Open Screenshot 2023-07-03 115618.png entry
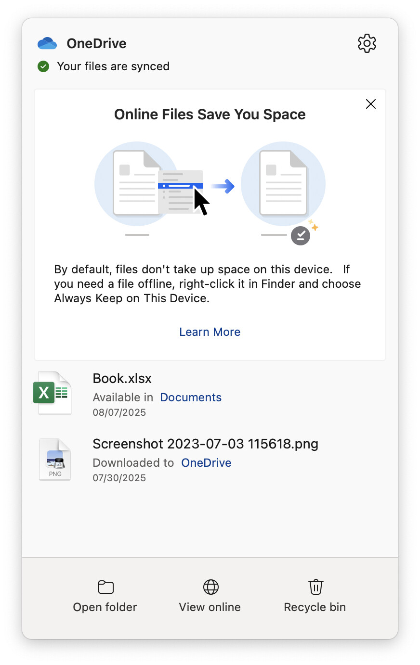This screenshot has height=665, width=420. point(206,444)
